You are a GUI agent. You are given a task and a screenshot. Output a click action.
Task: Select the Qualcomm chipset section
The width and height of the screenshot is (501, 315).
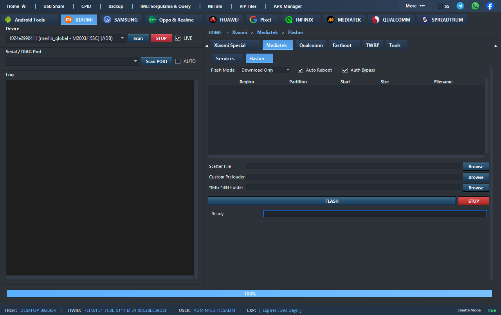[391, 20]
